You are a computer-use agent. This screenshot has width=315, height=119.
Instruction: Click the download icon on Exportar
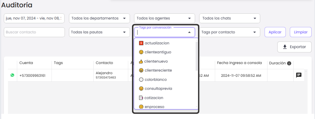click(285, 47)
